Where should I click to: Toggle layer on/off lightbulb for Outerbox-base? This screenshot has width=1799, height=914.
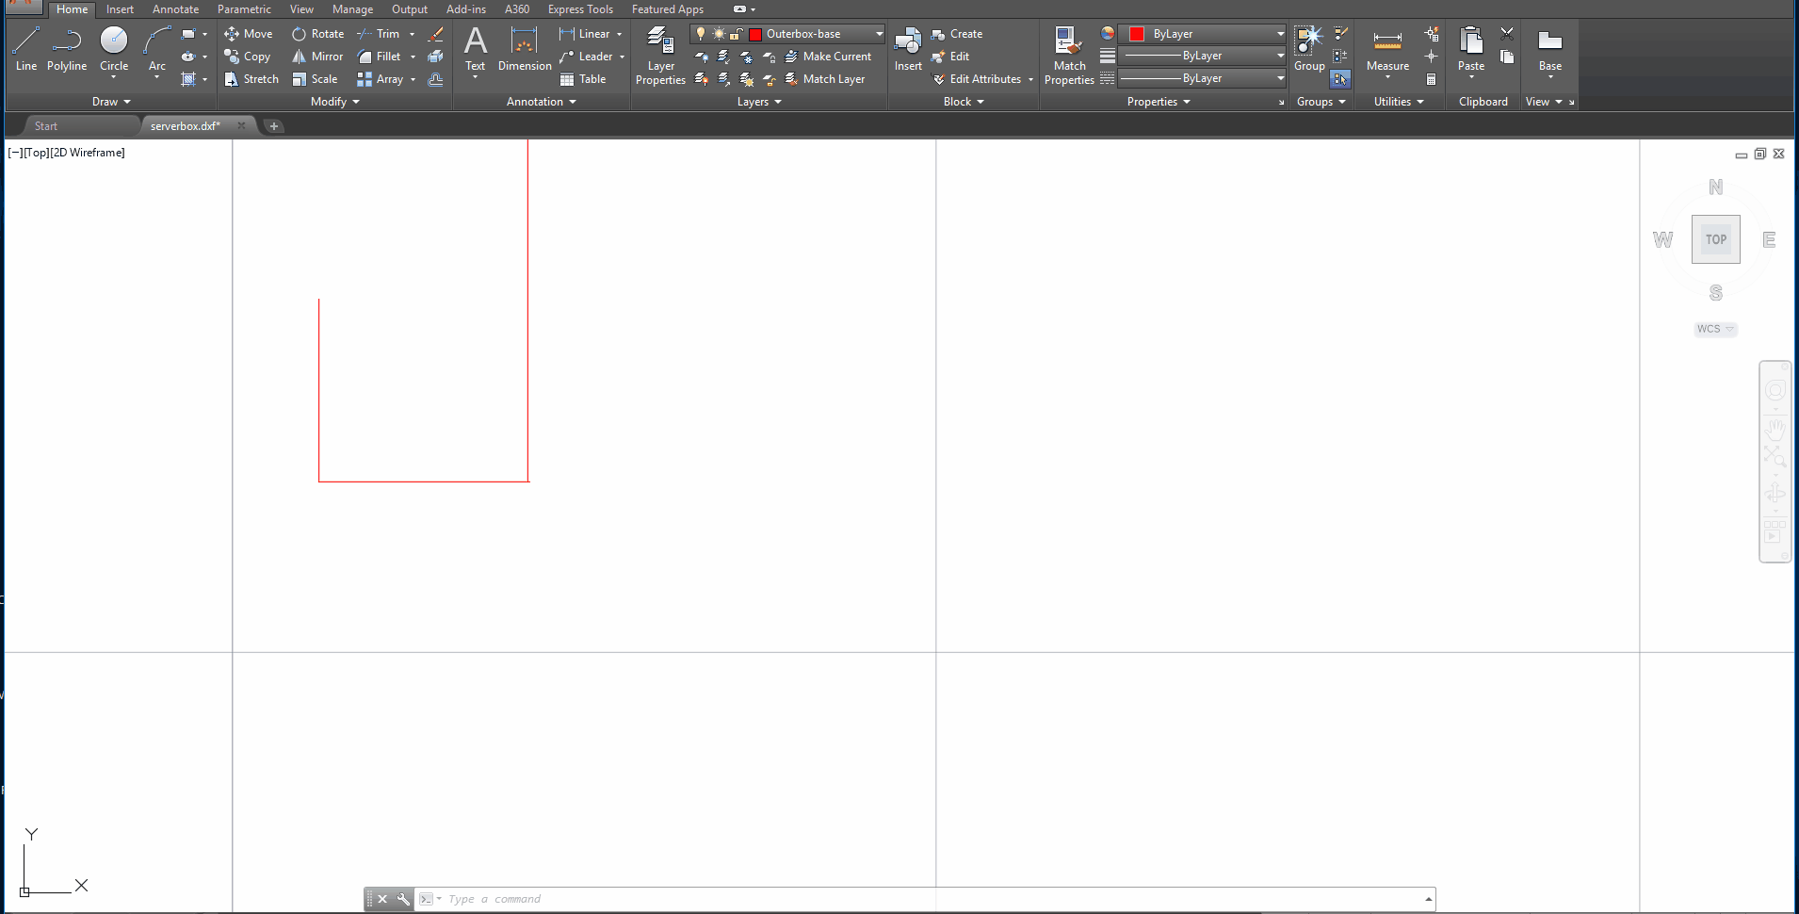[701, 34]
